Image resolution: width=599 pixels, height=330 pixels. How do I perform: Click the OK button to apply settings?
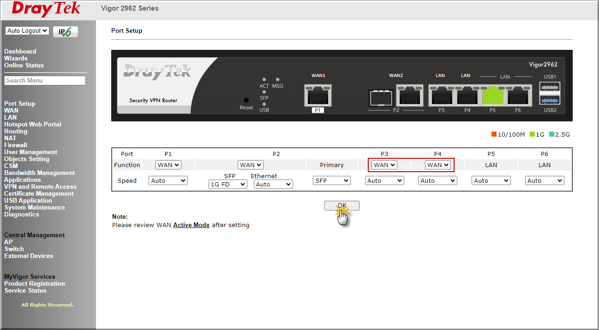(x=341, y=205)
